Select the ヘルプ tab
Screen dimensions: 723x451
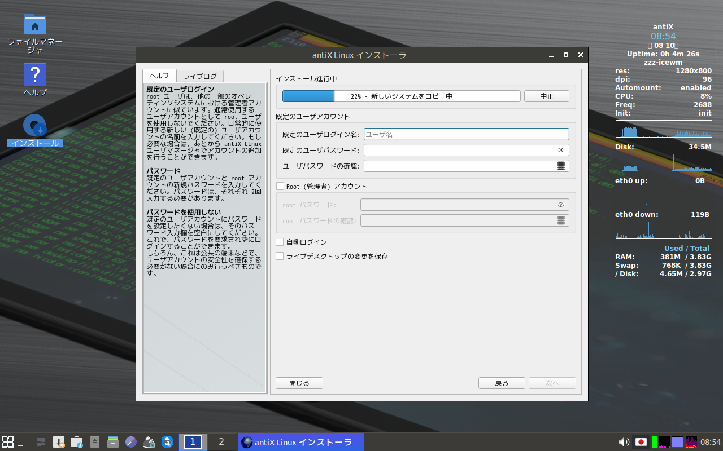click(159, 76)
